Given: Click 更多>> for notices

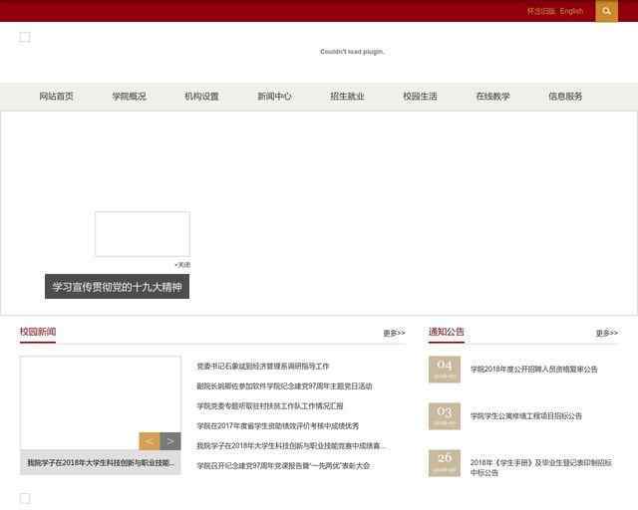Looking at the screenshot, I should click(607, 333).
